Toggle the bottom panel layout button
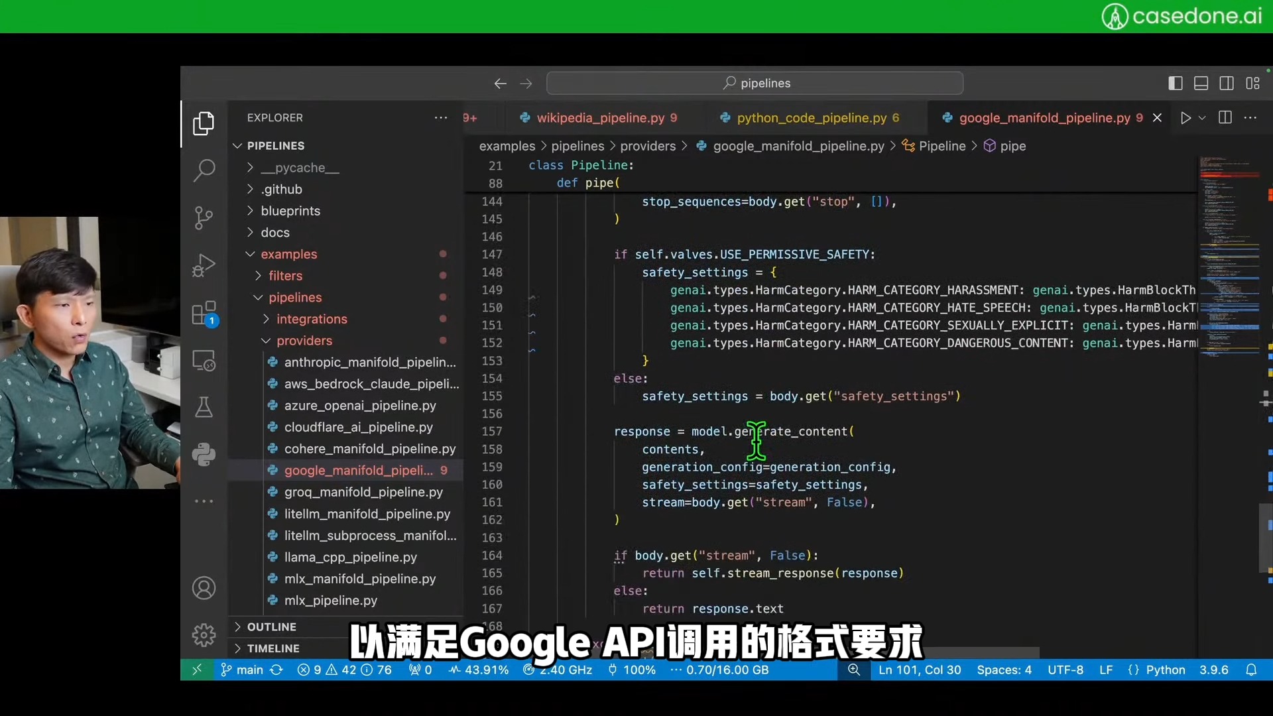 (1201, 84)
